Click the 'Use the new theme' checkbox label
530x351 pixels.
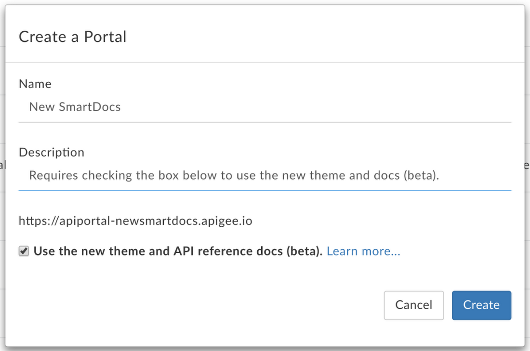click(x=178, y=251)
